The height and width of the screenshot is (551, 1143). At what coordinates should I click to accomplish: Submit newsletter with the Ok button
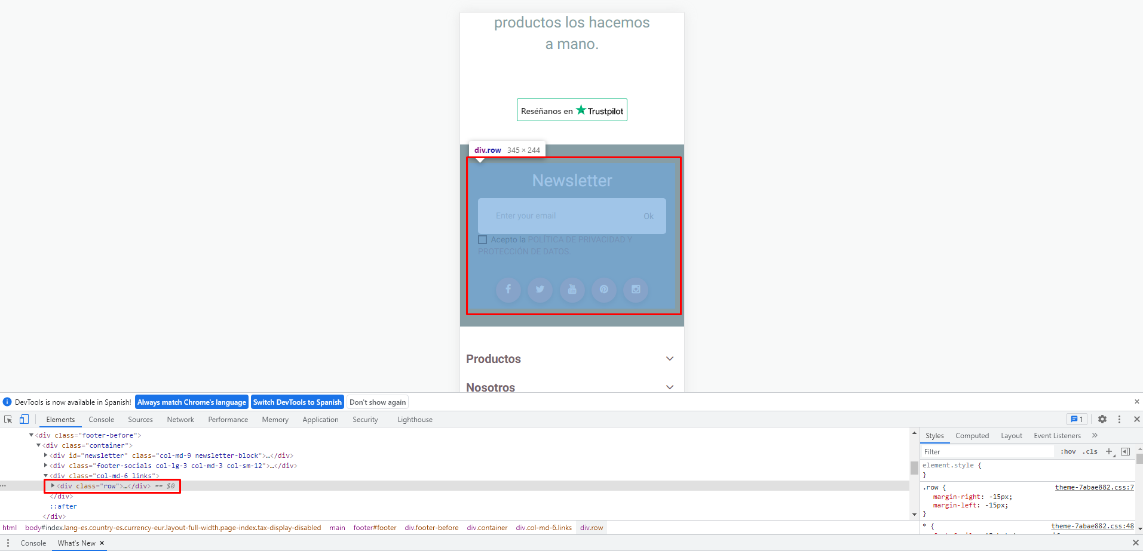tap(649, 216)
